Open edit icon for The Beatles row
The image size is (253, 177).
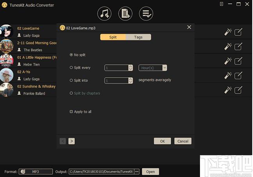pos(238,46)
